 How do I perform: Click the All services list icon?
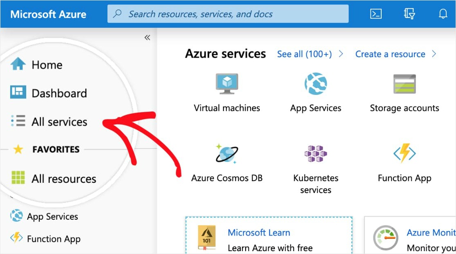click(x=18, y=120)
